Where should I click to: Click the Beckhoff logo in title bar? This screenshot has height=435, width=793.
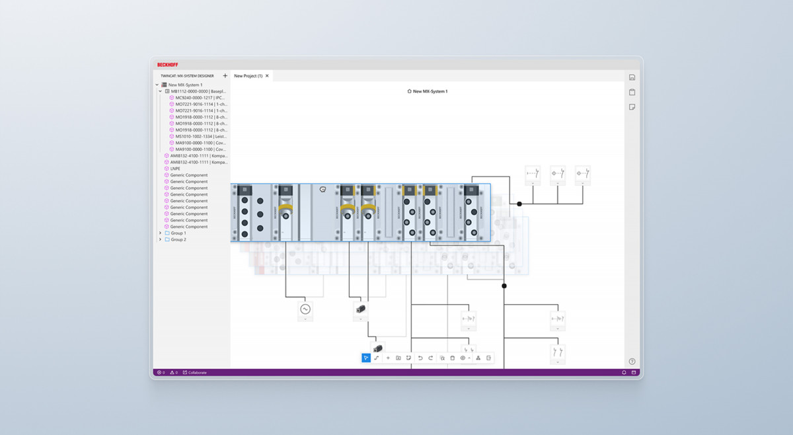[168, 65]
